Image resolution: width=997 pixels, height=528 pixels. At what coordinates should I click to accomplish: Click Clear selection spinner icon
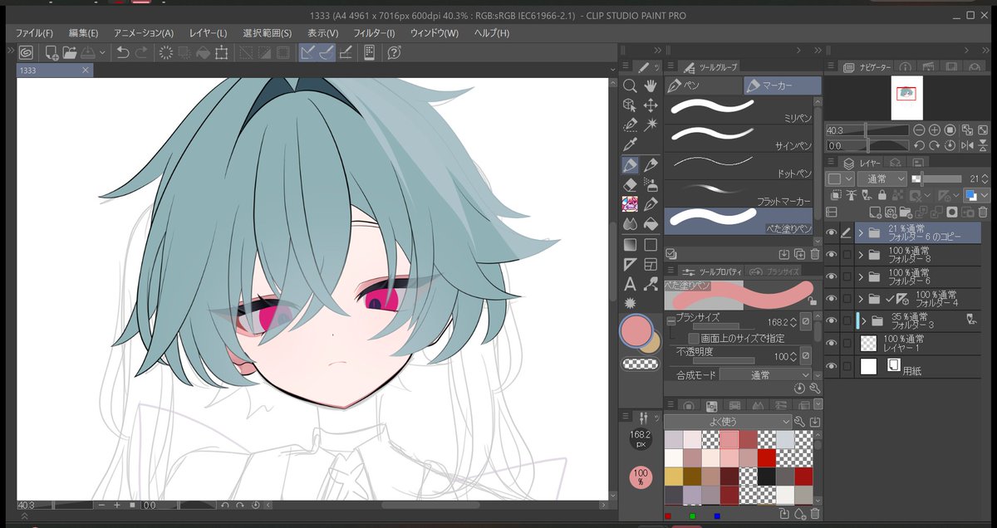(165, 52)
